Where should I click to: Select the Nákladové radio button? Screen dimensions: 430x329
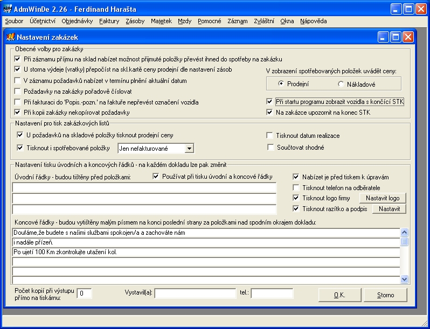[x=341, y=84]
